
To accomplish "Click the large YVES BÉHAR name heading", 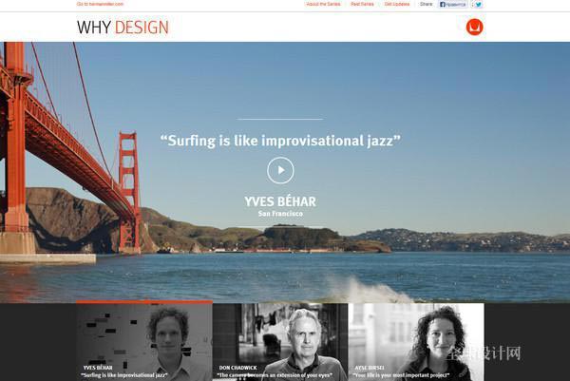I will 280,201.
